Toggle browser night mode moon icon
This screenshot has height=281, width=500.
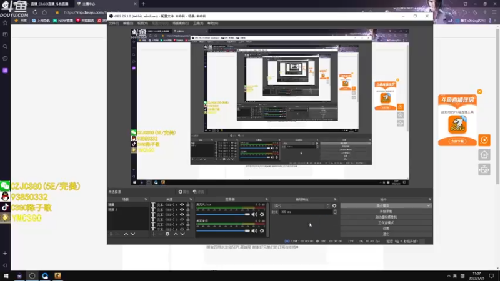point(475,12)
